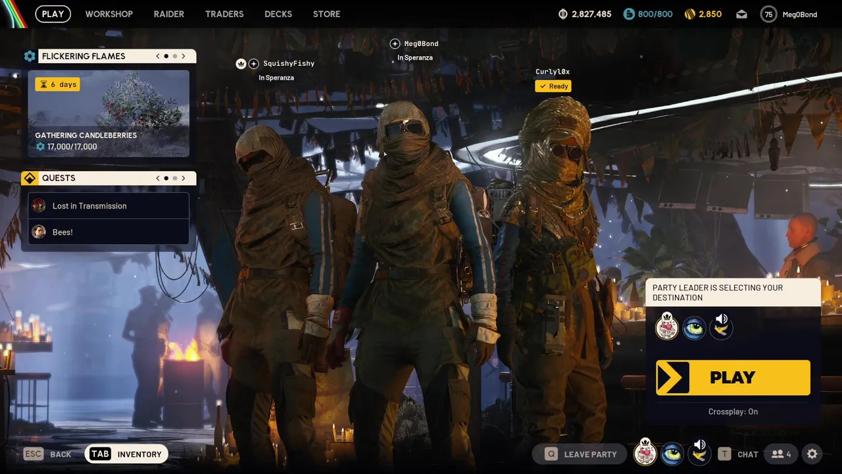
Task: Click the big yellow PLAY button
Action: pos(733,377)
